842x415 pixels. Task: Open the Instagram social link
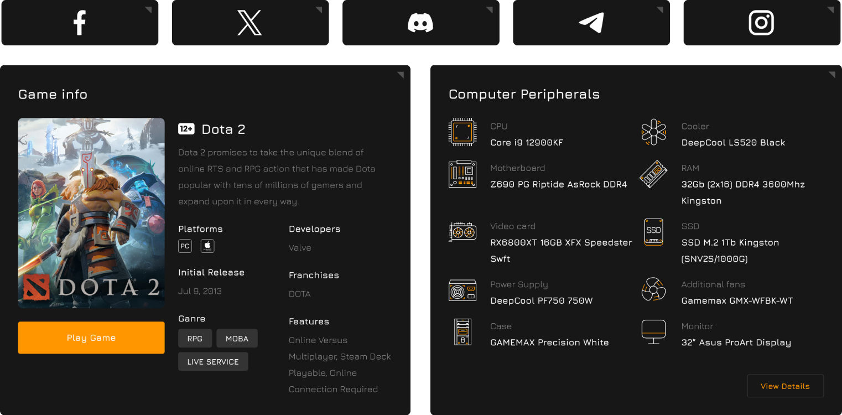[761, 23]
